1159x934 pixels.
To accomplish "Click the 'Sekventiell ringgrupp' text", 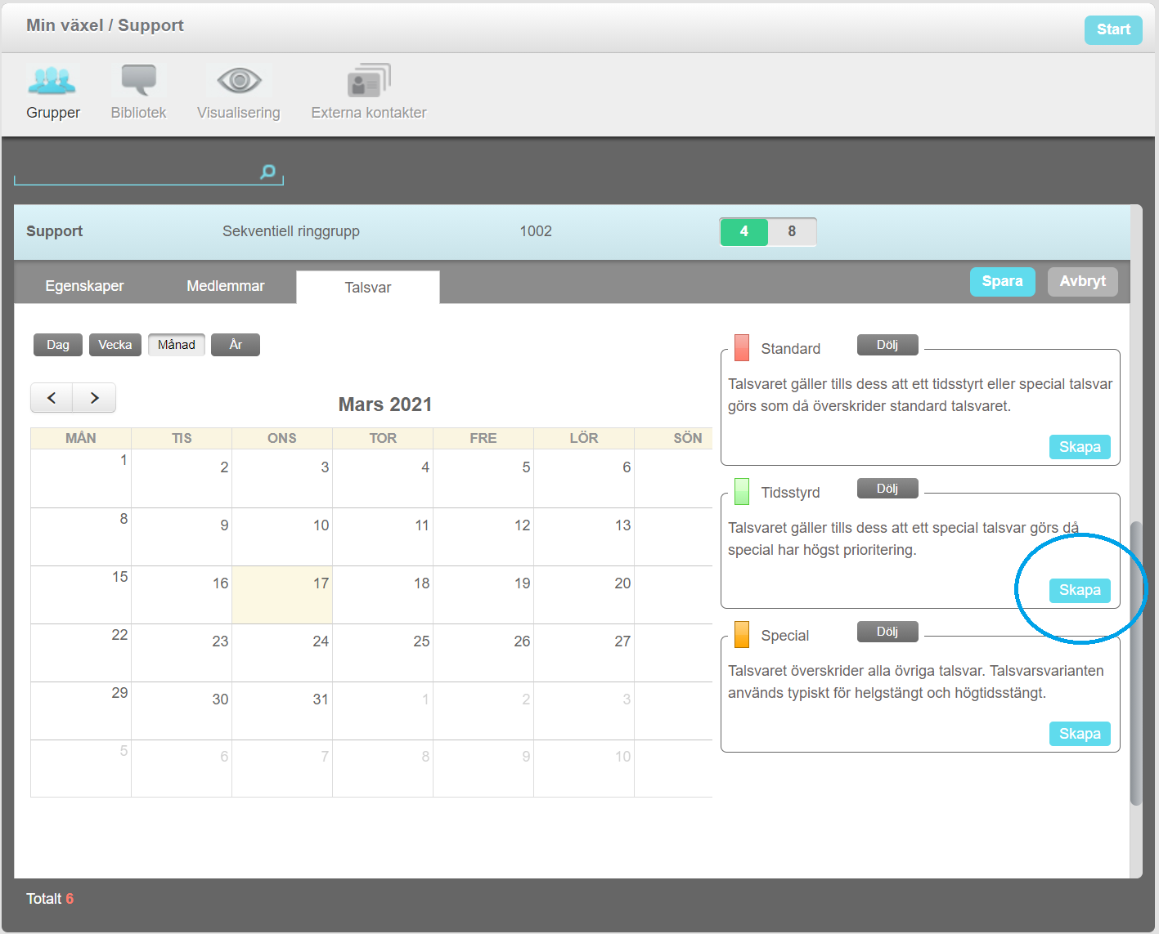I will 291,231.
